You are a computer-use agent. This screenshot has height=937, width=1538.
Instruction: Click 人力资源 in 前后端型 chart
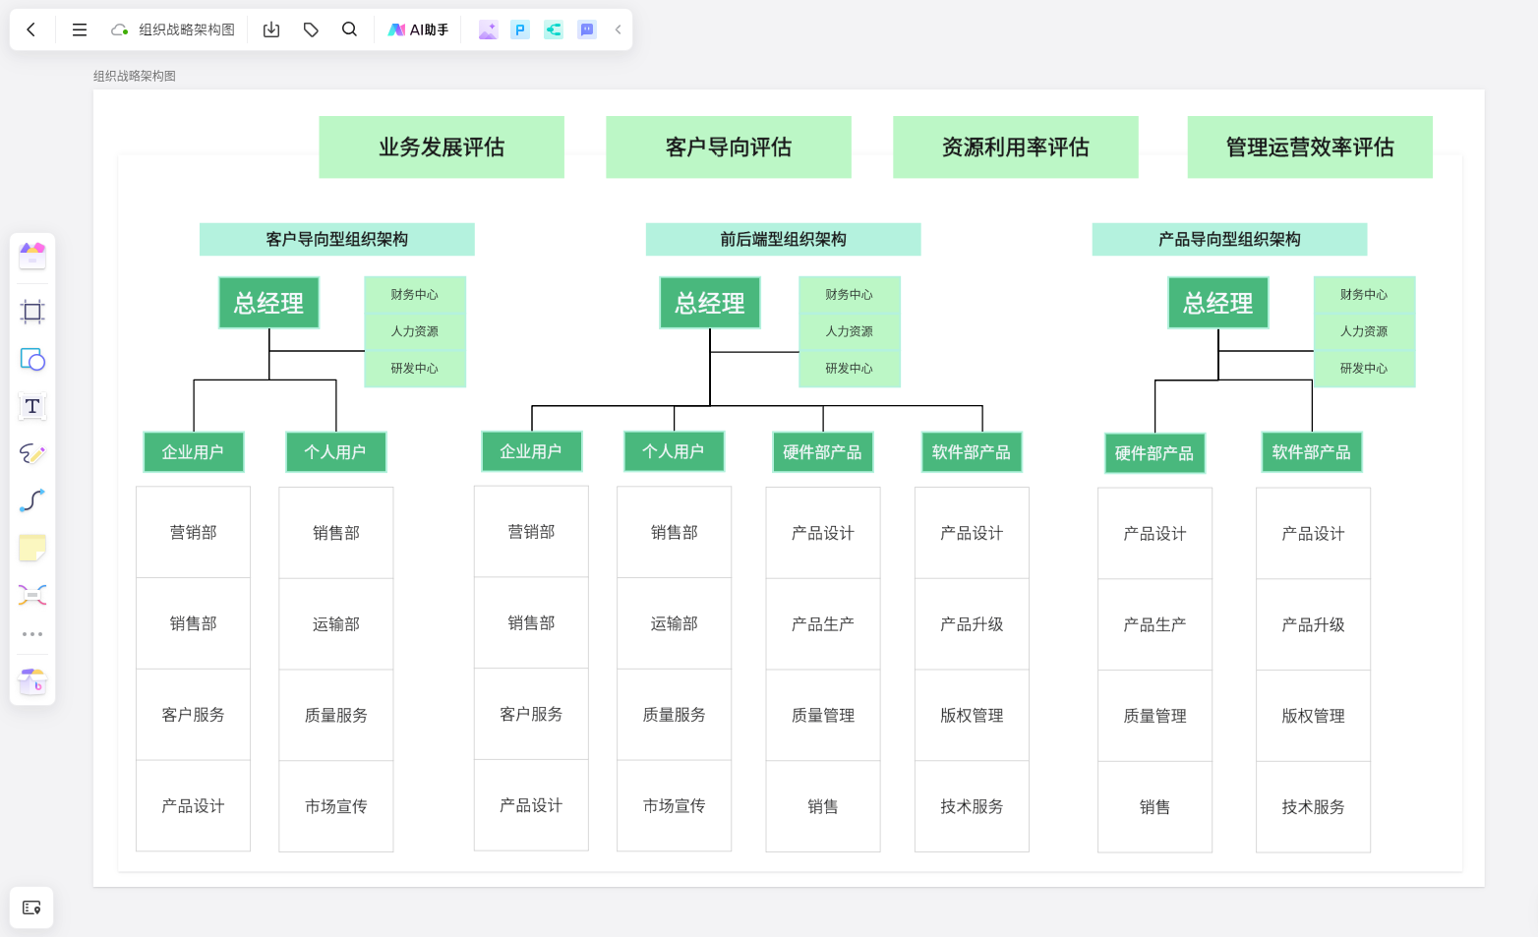click(850, 331)
